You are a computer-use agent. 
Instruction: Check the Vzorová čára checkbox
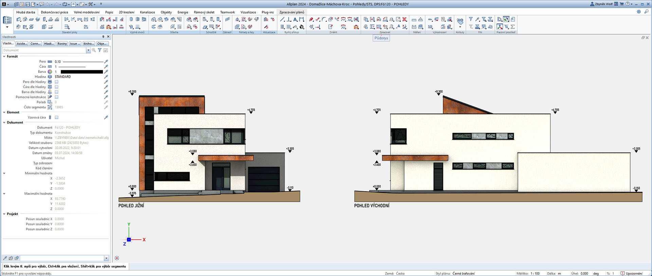coord(57,118)
